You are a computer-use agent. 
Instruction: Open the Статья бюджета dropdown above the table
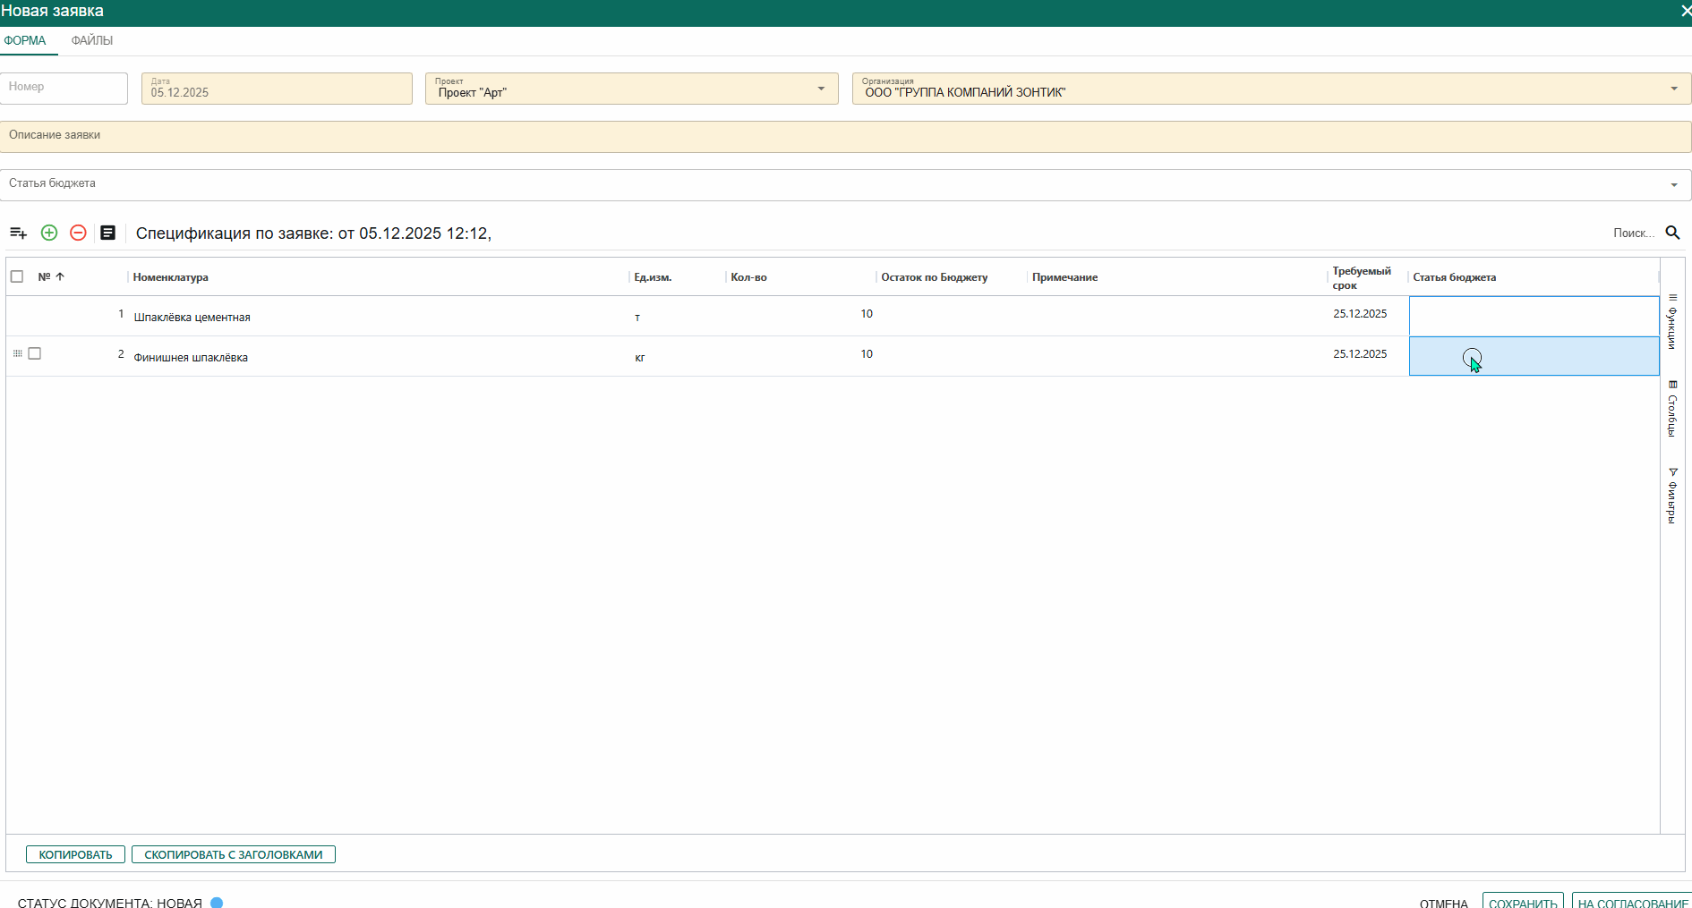click(1673, 185)
